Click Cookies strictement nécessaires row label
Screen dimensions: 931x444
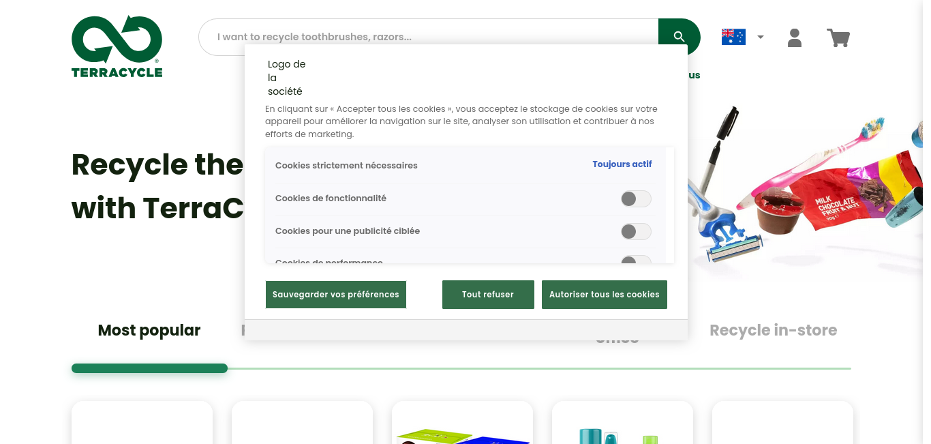click(x=346, y=166)
